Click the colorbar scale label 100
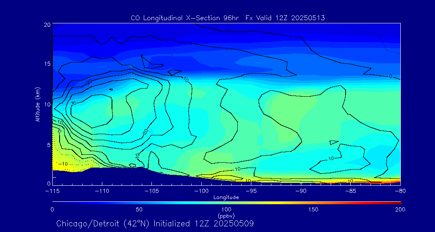 pos(226,209)
